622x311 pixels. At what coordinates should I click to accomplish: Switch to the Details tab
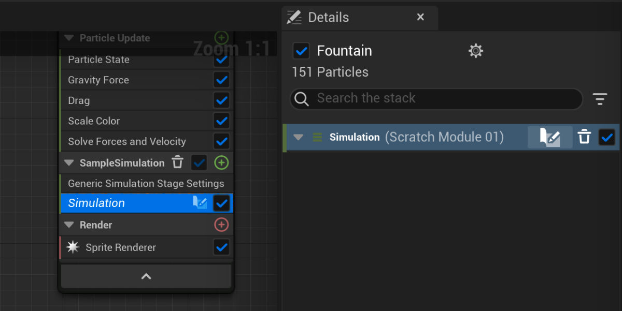click(328, 18)
